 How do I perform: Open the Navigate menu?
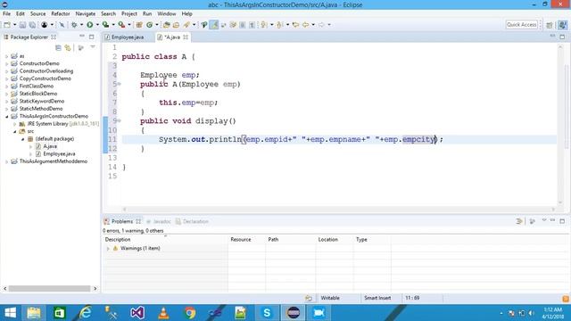pos(86,14)
